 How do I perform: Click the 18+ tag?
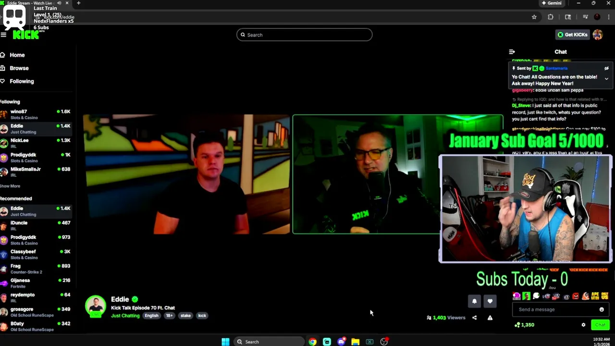pyautogui.click(x=169, y=316)
